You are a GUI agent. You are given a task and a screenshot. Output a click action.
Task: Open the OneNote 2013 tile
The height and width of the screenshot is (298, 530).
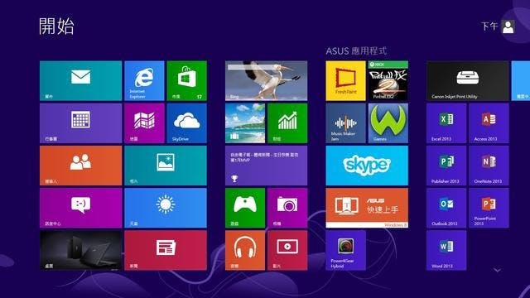[x=489, y=166]
